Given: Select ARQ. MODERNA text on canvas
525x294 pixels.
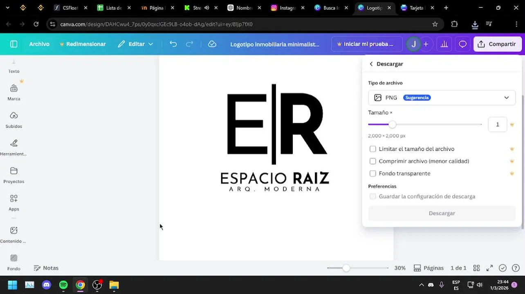Looking at the screenshot, I should pos(274,189).
